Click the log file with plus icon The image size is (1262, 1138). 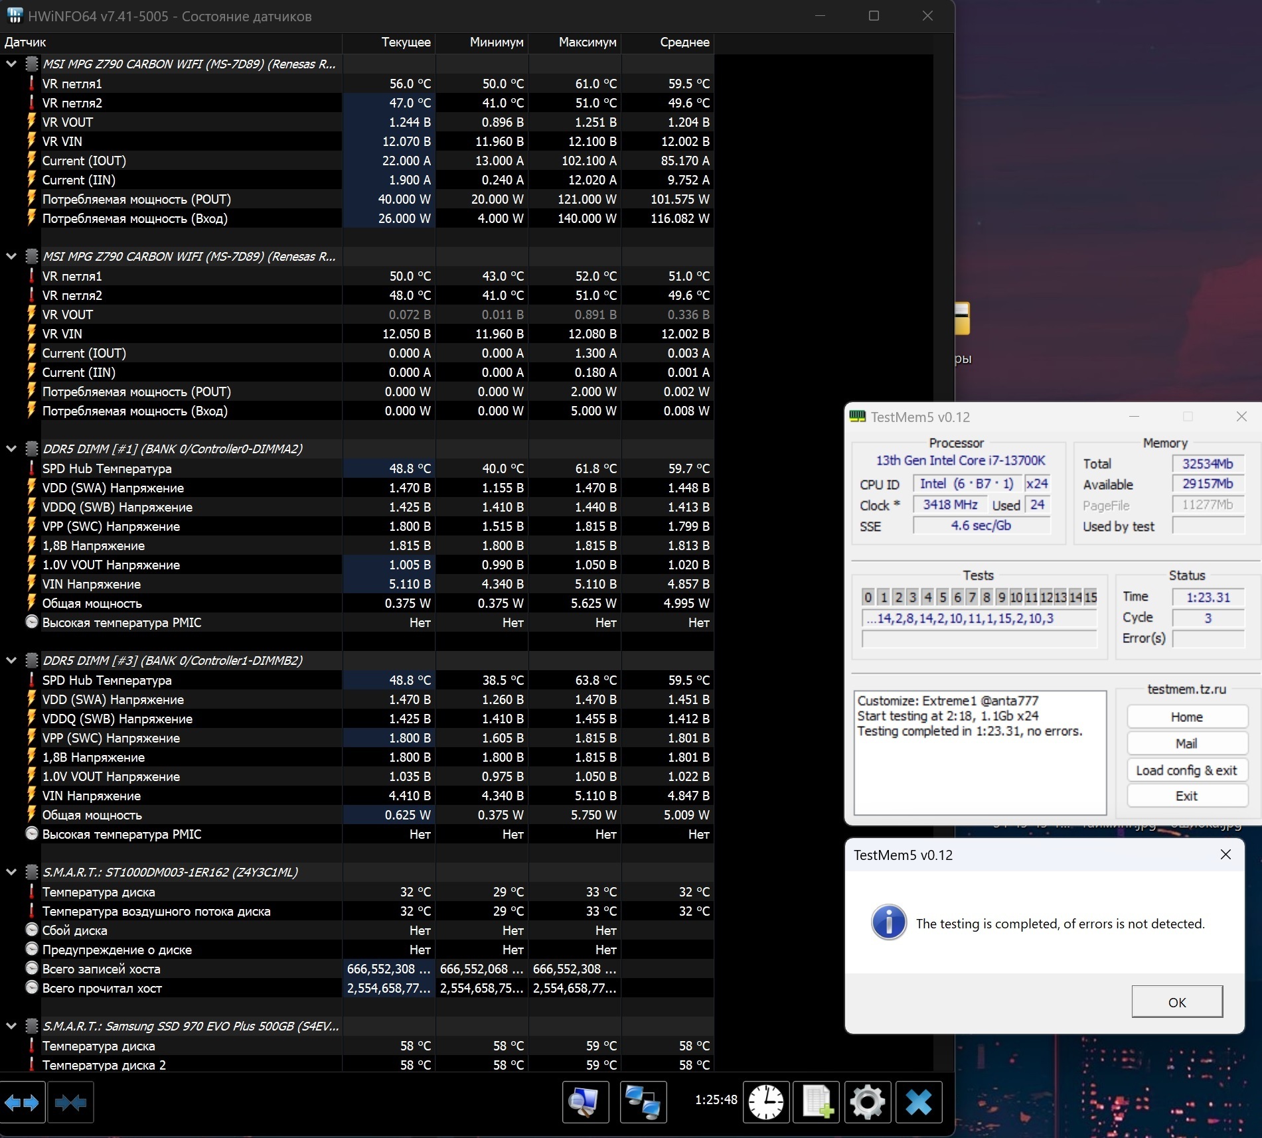(x=817, y=1102)
